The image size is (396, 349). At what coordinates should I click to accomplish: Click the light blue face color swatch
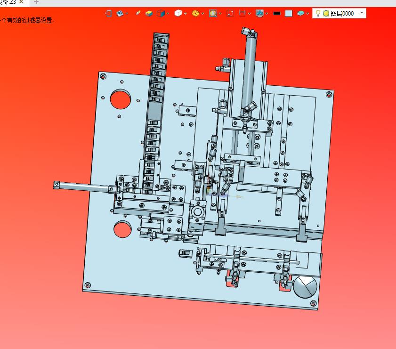click(x=289, y=13)
